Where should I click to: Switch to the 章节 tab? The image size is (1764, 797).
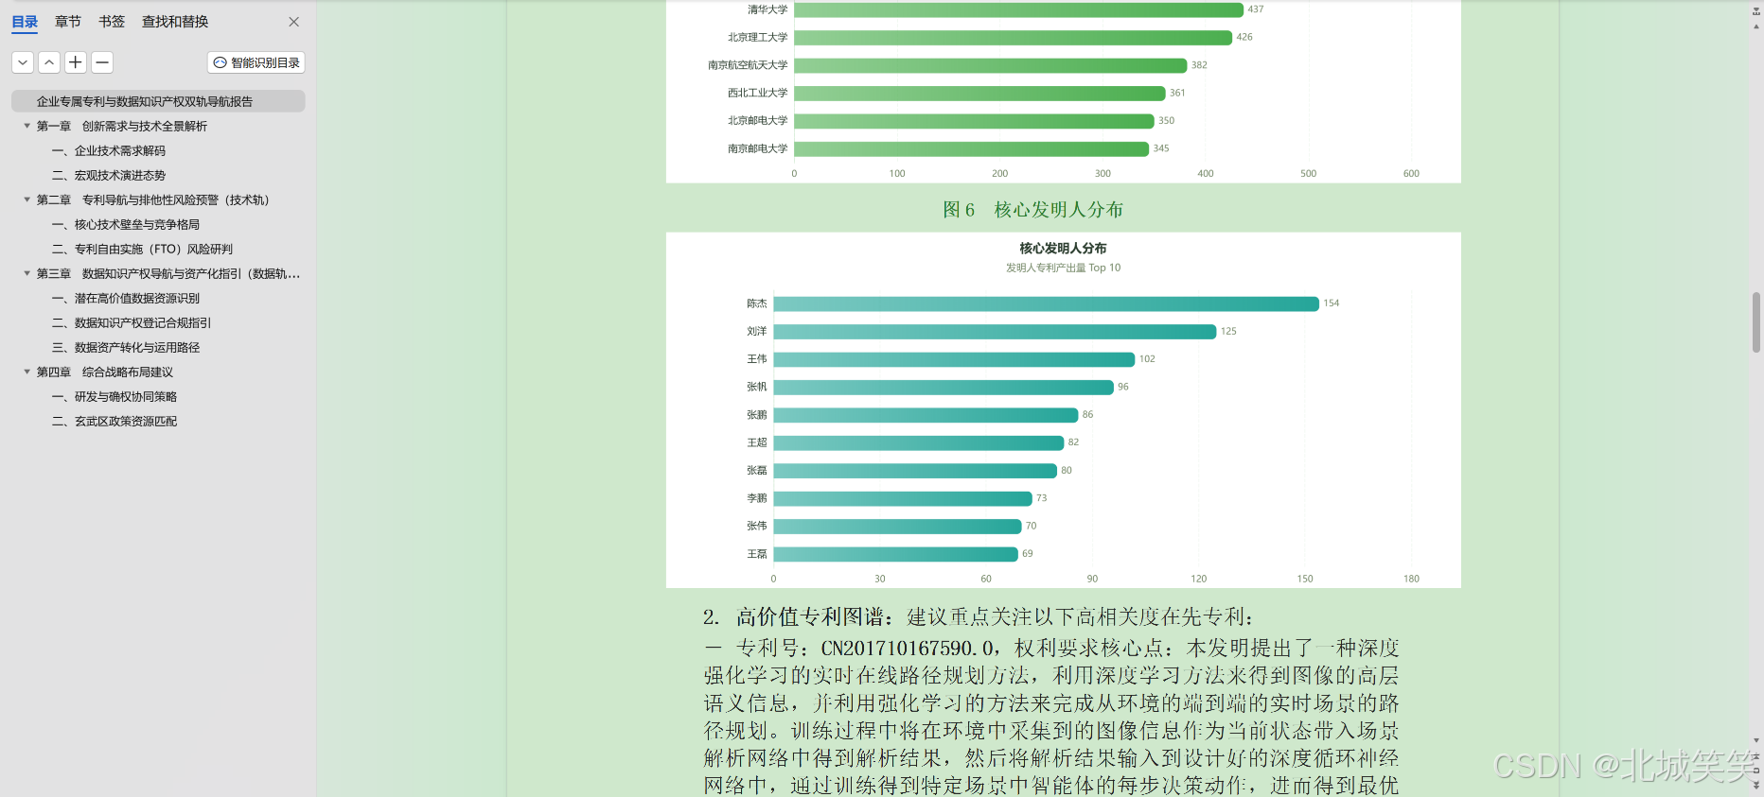click(68, 22)
